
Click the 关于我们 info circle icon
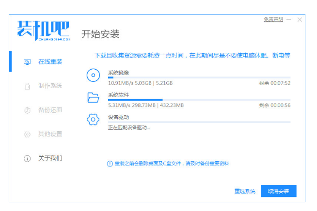click(x=27, y=158)
